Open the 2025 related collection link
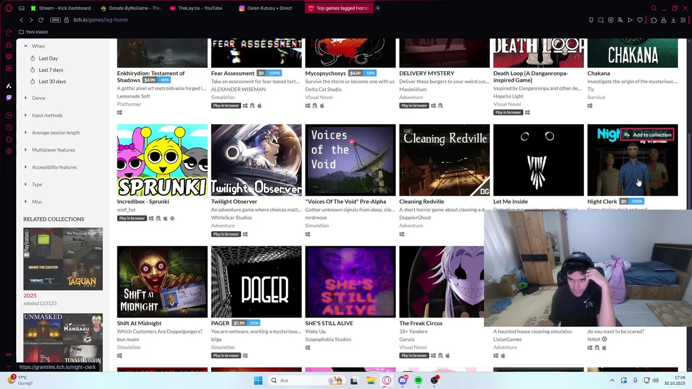692x389 pixels. [30, 296]
